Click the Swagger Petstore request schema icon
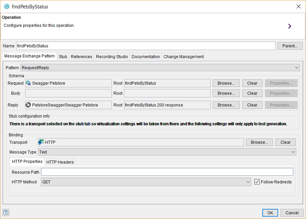The height and width of the screenshot is (219, 306). [x=29, y=83]
